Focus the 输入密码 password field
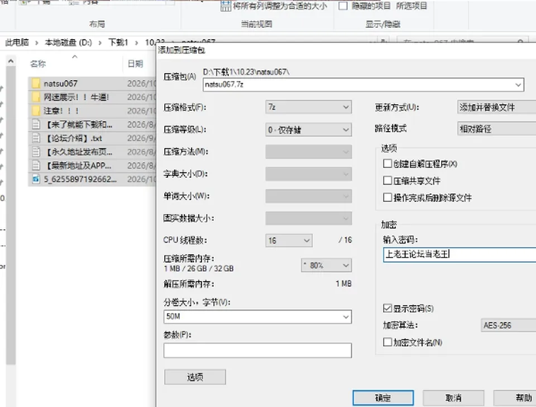This screenshot has height=407, width=536. tap(460, 254)
